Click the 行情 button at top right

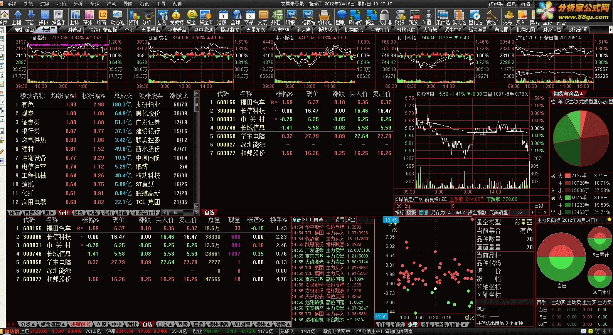(x=525, y=4)
